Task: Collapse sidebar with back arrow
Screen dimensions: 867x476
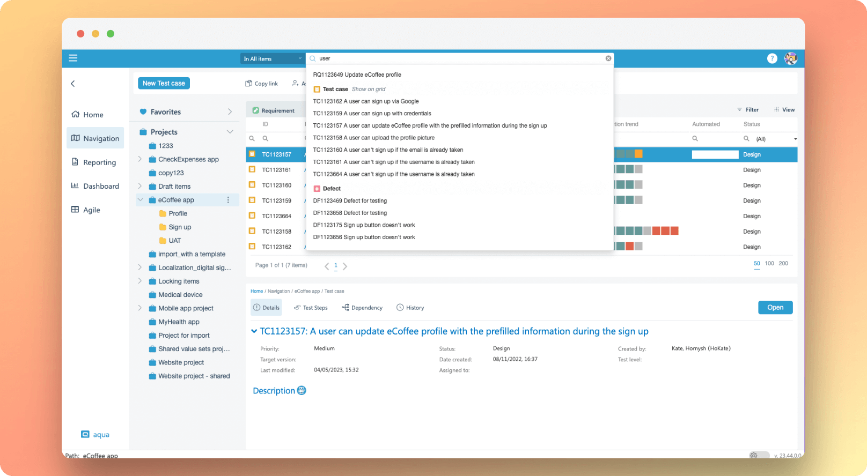Action: pyautogui.click(x=73, y=84)
